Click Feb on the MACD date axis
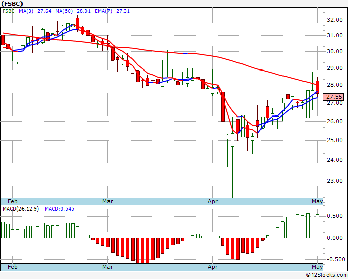This screenshot has width=348, height=279. click(13, 267)
